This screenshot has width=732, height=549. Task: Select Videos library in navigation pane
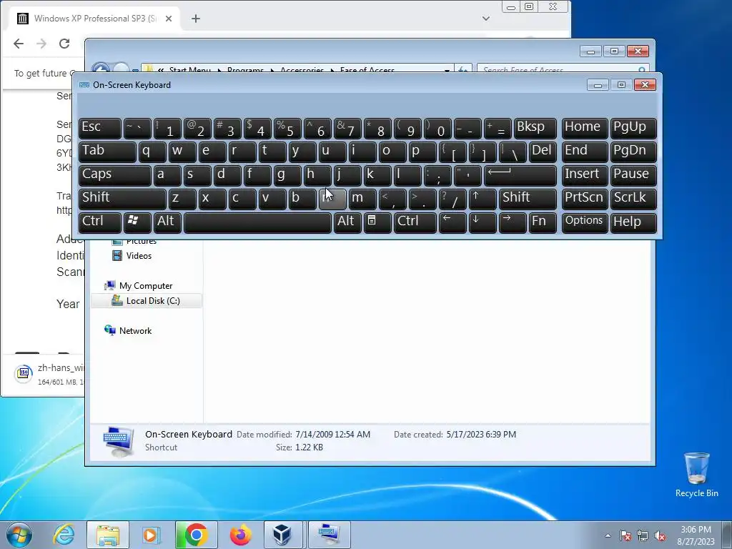(x=139, y=256)
